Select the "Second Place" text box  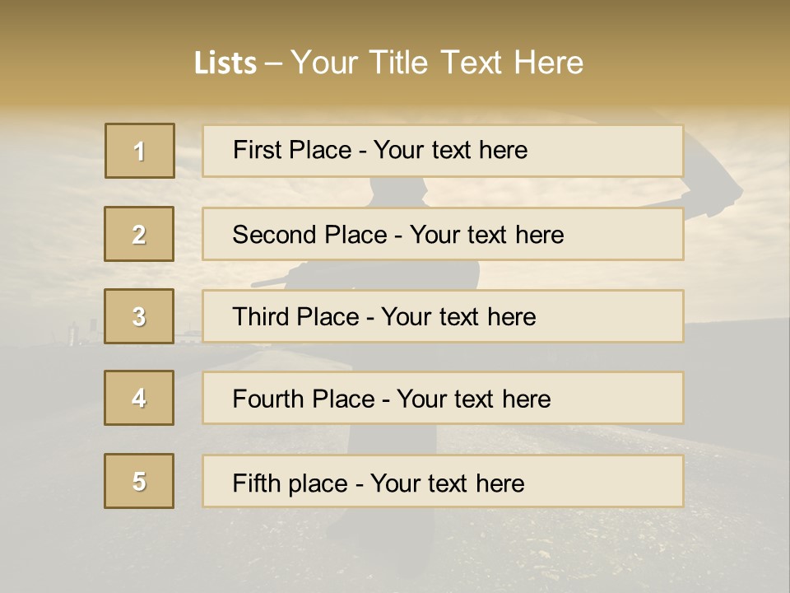pos(443,234)
